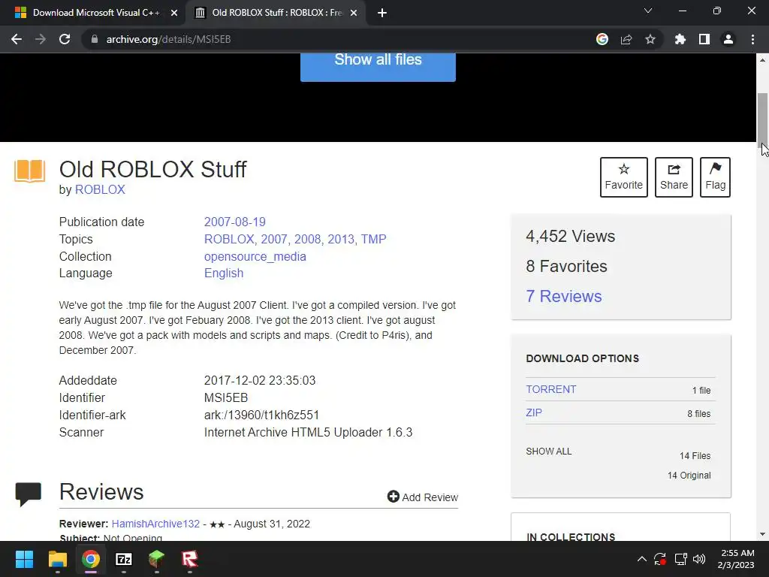The image size is (769, 577).
Task: Click the identifier value MSI5EB
Action: [x=226, y=397]
